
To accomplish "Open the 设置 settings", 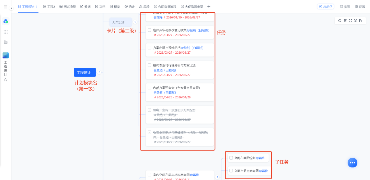I will click(360, 7).
